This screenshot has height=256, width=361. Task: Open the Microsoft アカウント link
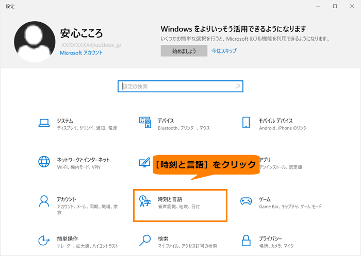81,53
